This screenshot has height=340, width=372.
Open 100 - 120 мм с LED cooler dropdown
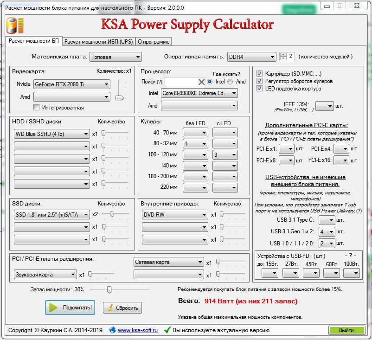[225, 155]
